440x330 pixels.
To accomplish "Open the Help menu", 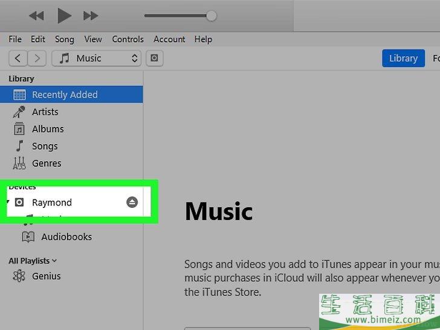I will [x=203, y=39].
